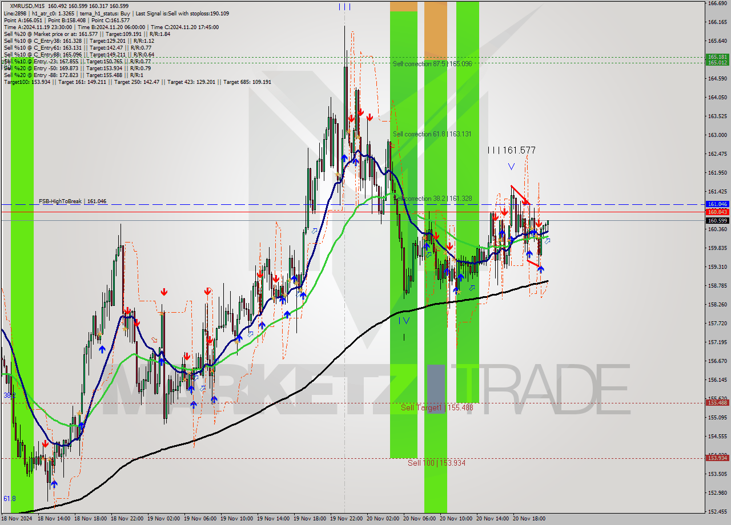Image resolution: width=731 pixels, height=525 pixels.
Task: Click the '19 Nov 02:00' time axis label
Action: point(164,519)
